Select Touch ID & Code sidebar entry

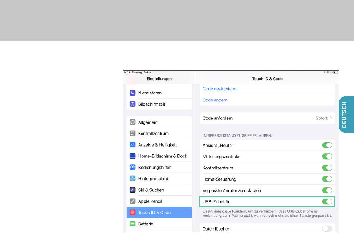159,212
